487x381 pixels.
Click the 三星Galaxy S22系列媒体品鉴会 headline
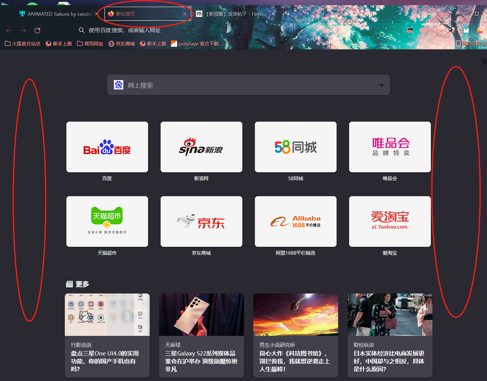[201, 361]
